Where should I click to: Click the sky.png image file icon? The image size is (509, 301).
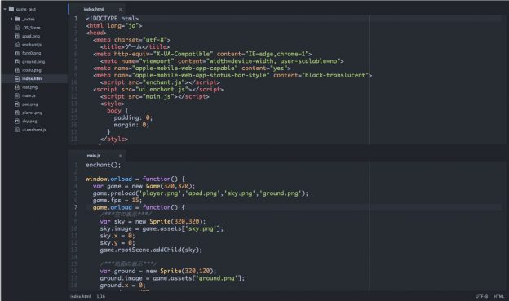[17, 121]
